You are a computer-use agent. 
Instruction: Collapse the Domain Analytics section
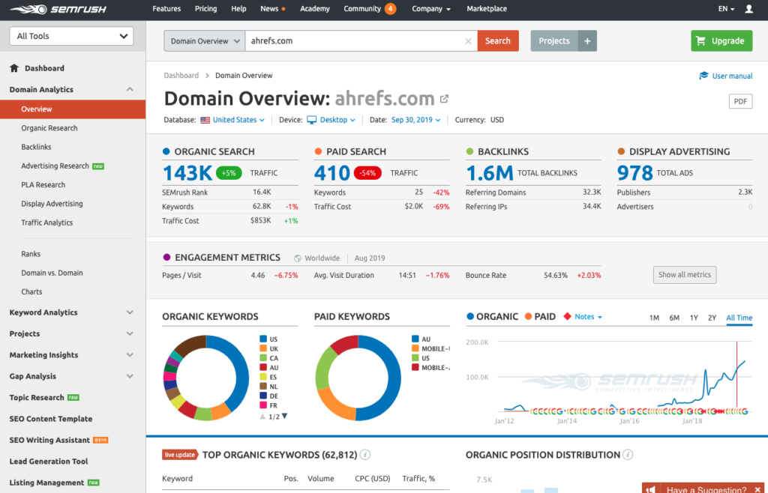tap(130, 89)
